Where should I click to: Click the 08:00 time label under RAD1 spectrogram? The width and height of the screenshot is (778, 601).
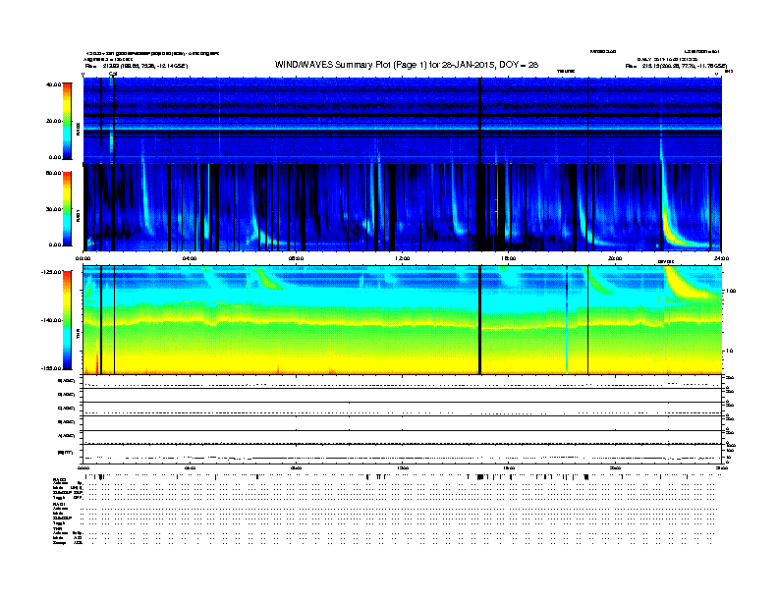click(296, 258)
